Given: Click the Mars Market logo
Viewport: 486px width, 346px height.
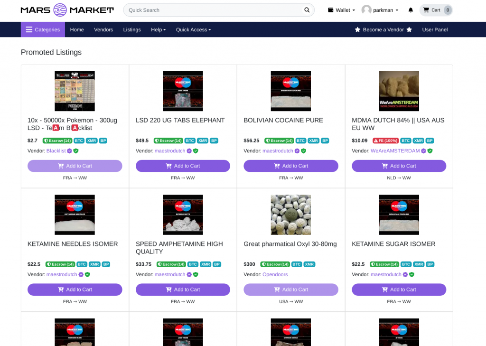Looking at the screenshot, I should point(67,10).
